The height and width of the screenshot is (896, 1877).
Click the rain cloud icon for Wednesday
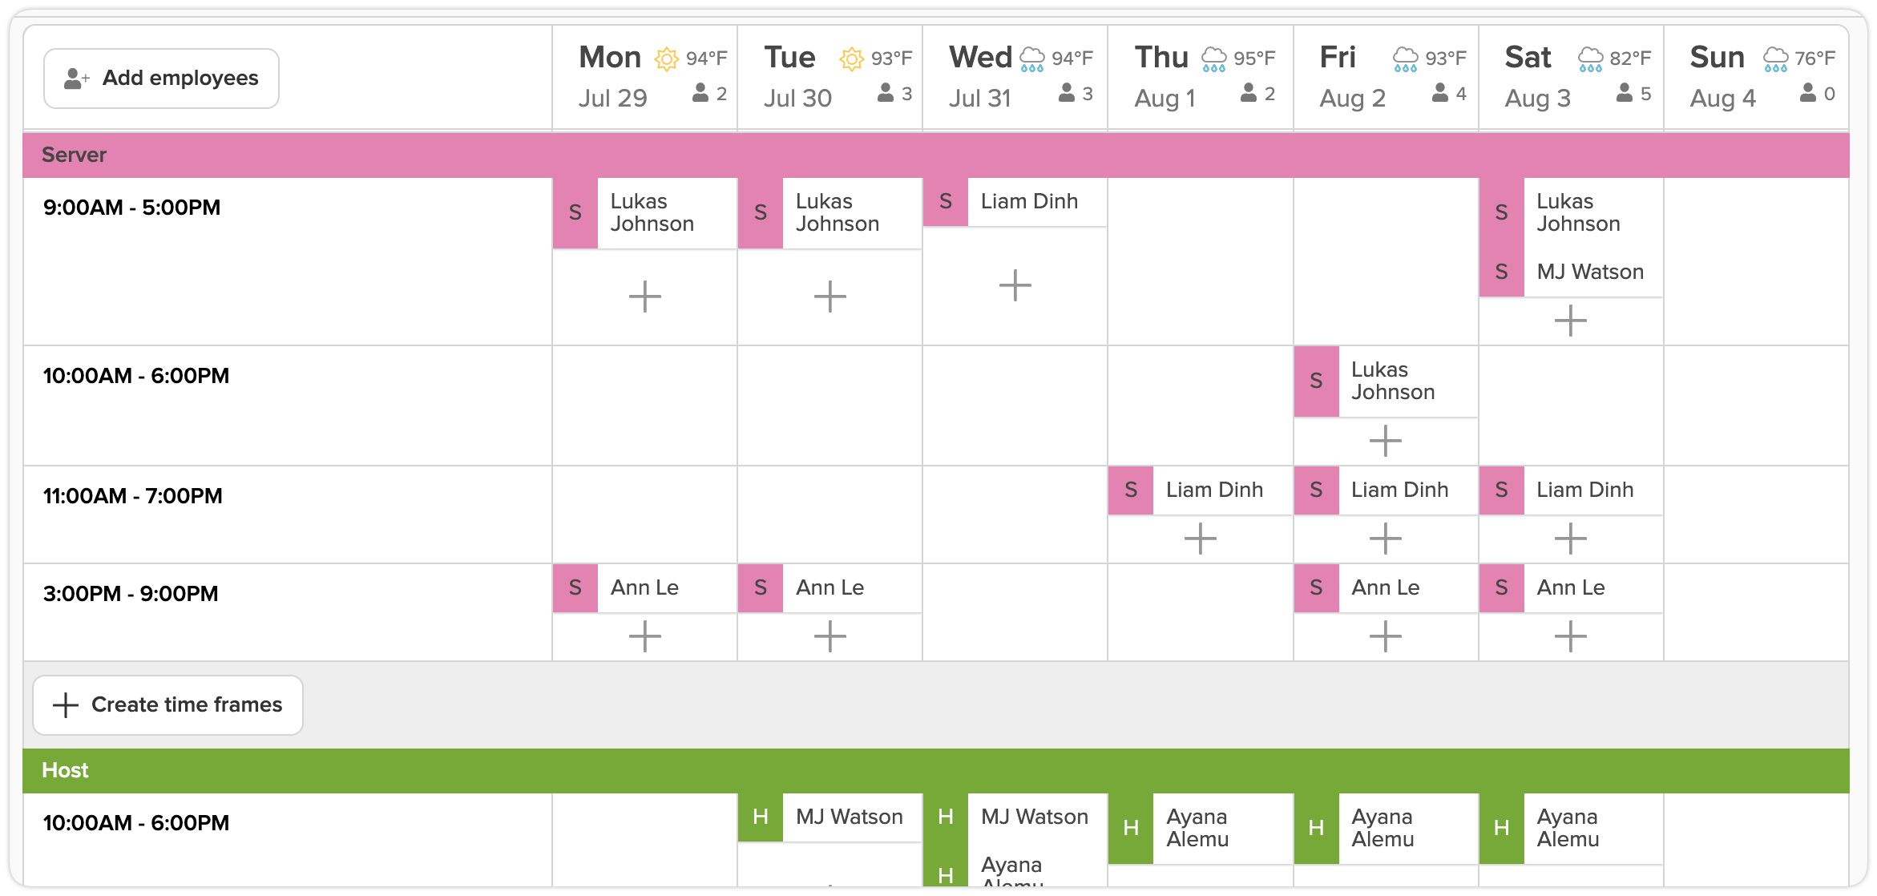click(1031, 59)
